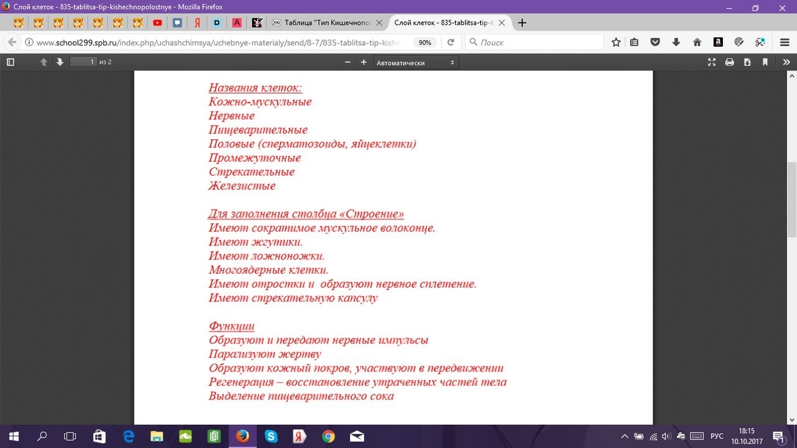Open the PDF viewer tools menu

click(x=786, y=62)
